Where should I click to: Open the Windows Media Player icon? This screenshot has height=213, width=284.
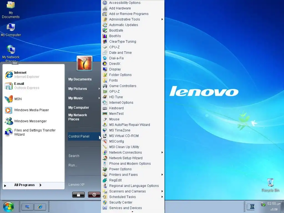(x=8, y=110)
